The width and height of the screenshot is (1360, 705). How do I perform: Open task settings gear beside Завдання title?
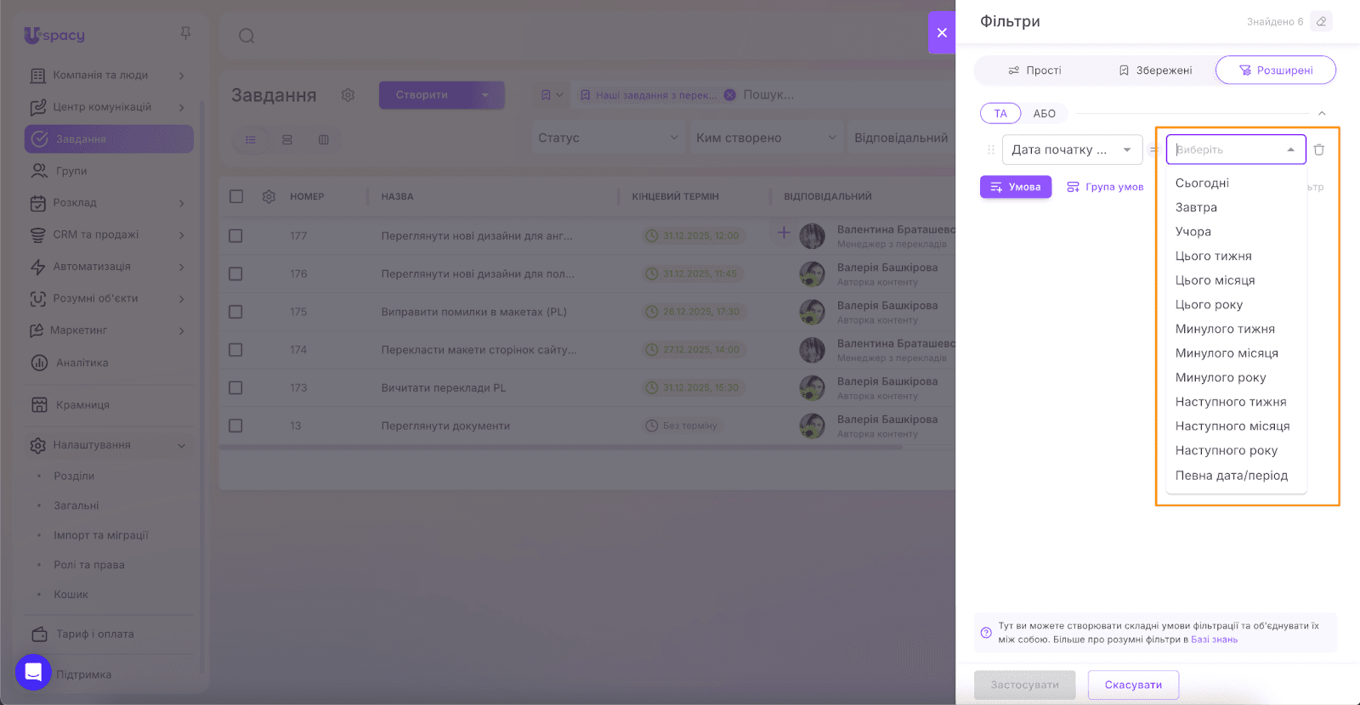pos(348,95)
